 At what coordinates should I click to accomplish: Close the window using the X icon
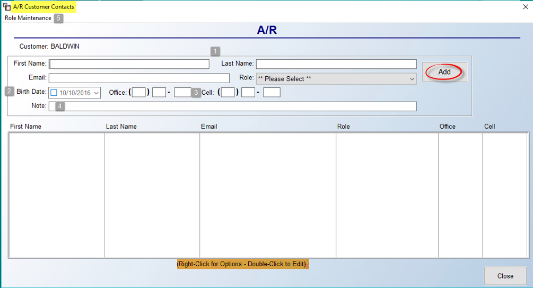point(526,7)
